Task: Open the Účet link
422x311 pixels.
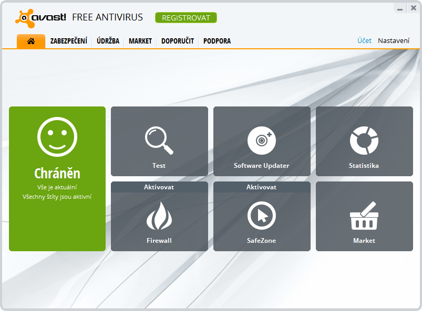Action: 364,40
